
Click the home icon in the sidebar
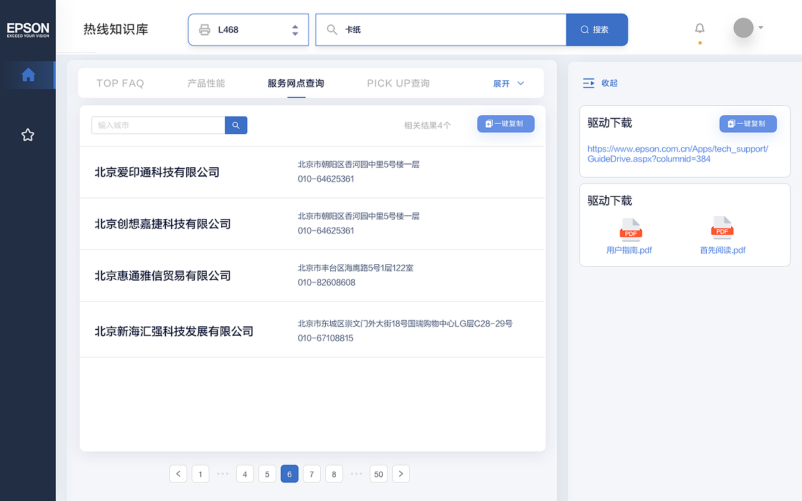coord(28,75)
